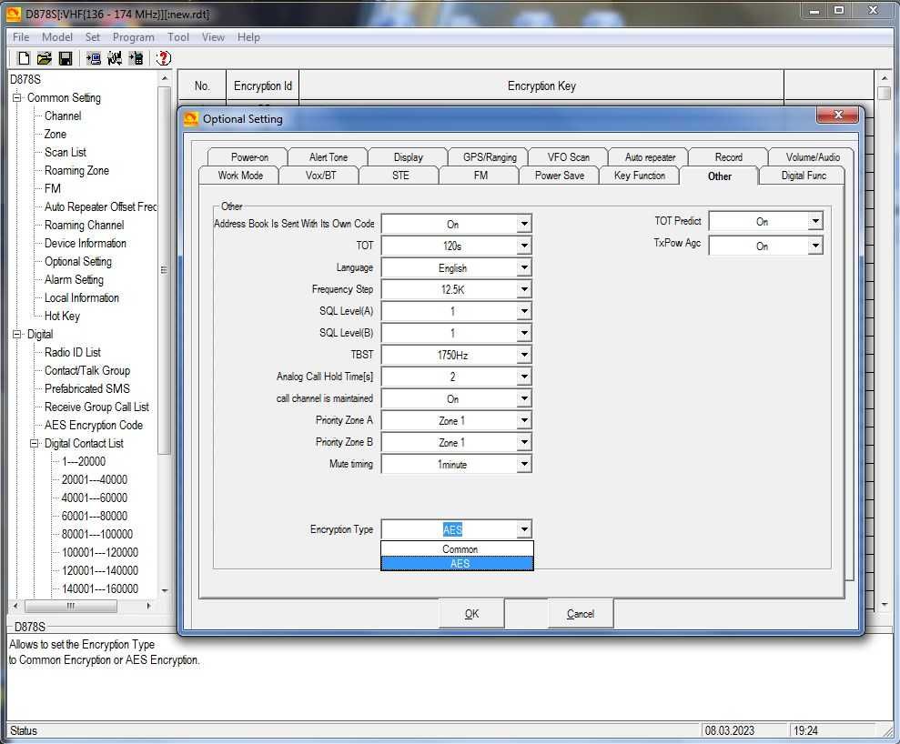This screenshot has height=744, width=900.
Task: Click the New file toolbar icon
Action: tap(24, 58)
